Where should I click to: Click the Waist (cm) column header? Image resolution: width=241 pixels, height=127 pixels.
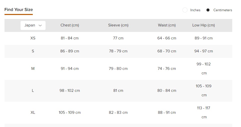coord(167,25)
